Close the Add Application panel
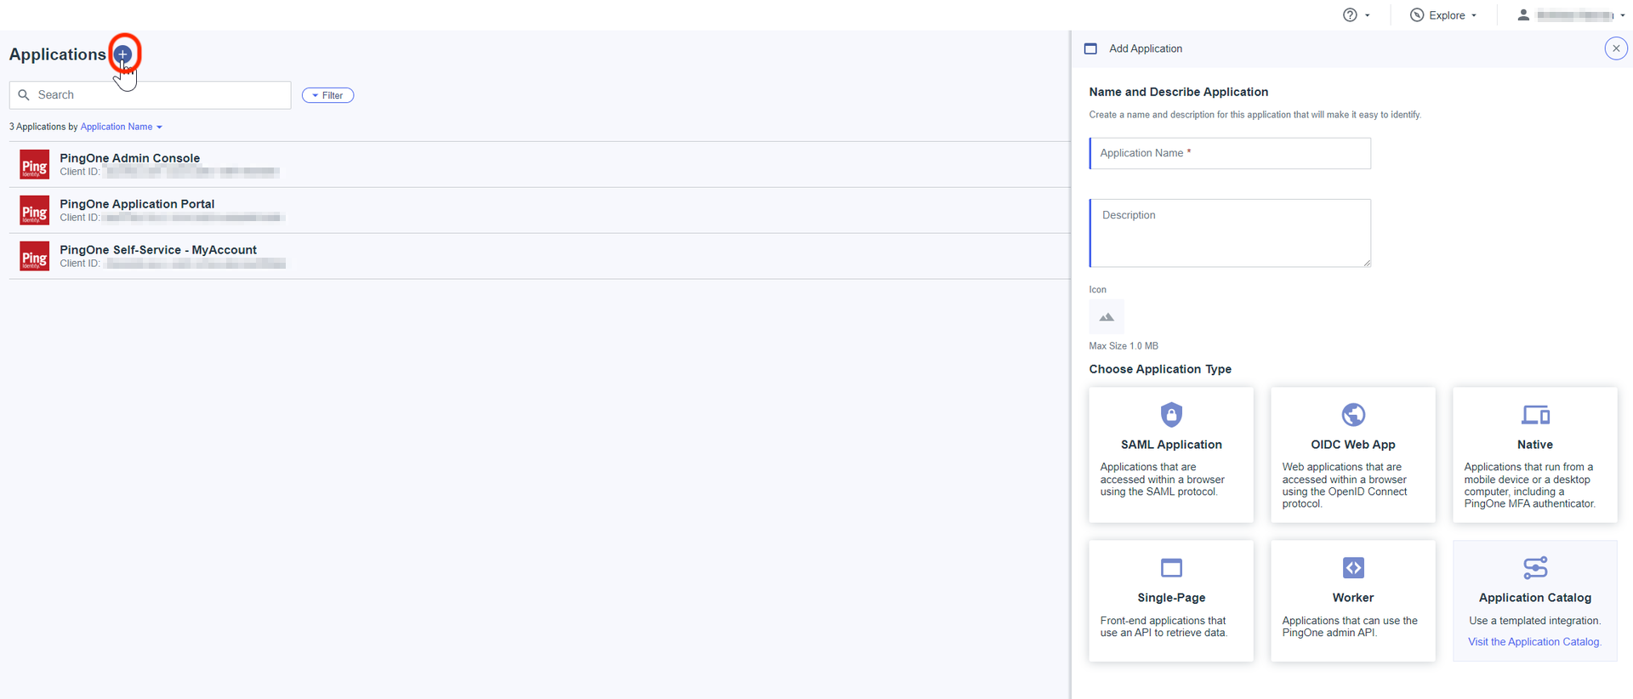 coord(1615,48)
